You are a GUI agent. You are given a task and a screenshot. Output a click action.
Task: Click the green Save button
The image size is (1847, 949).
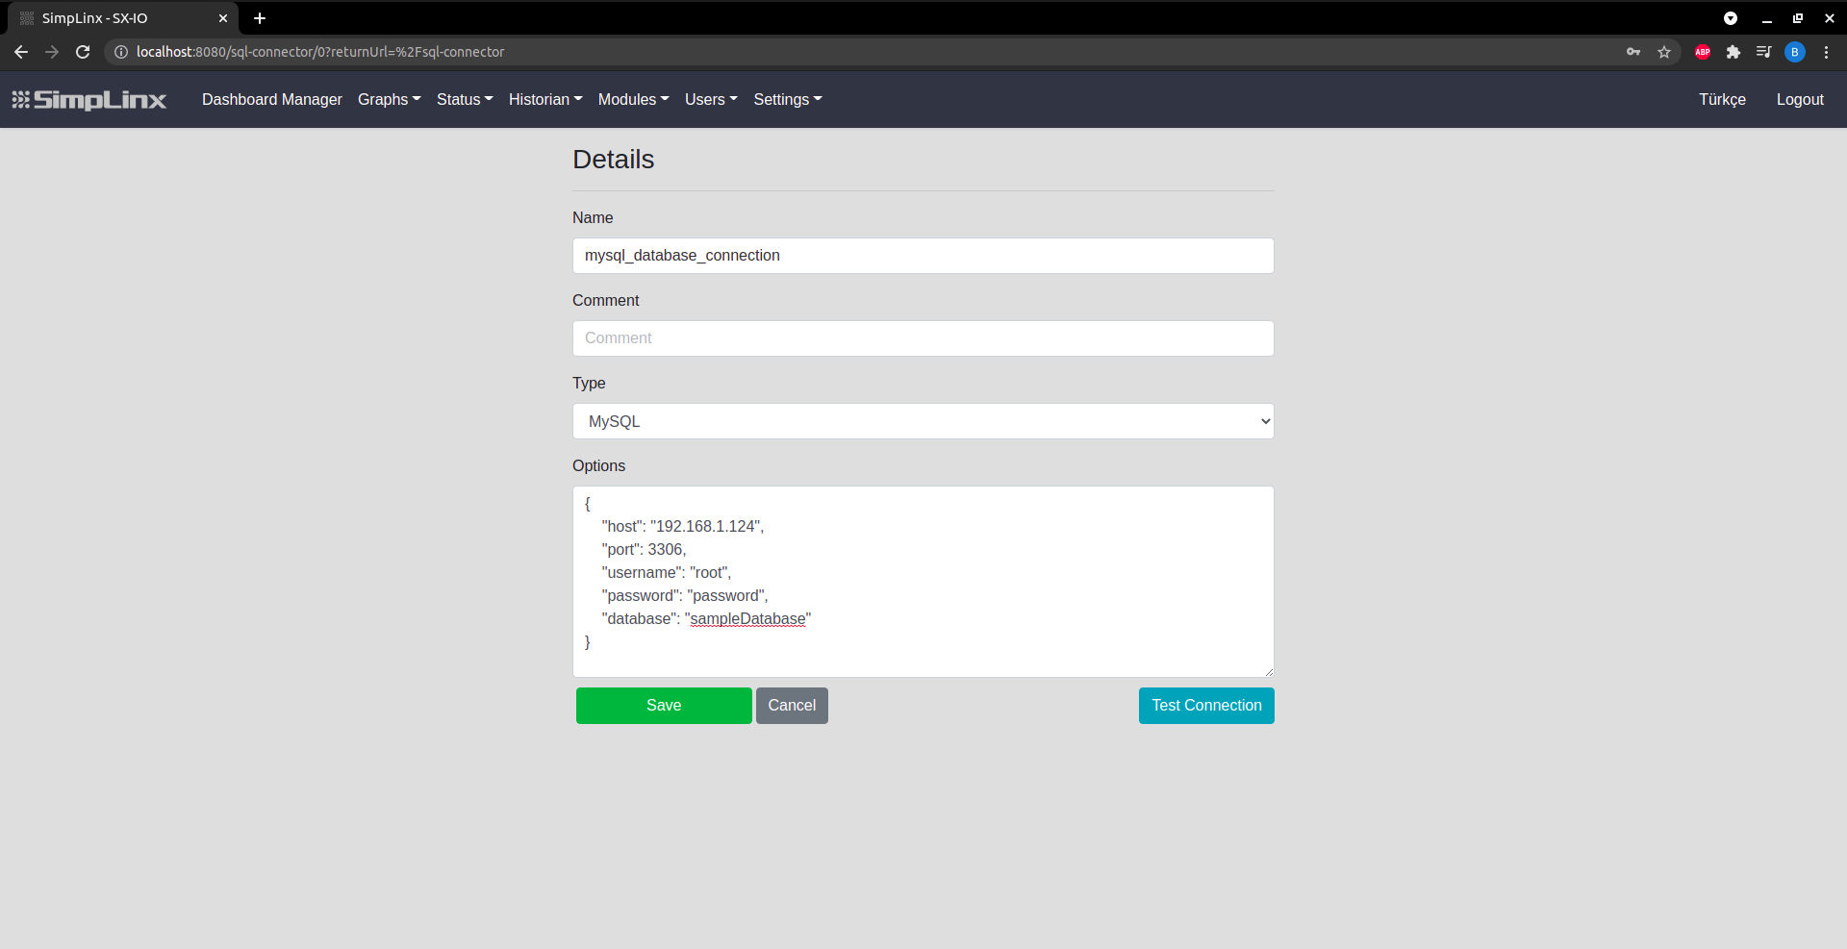[x=664, y=706]
